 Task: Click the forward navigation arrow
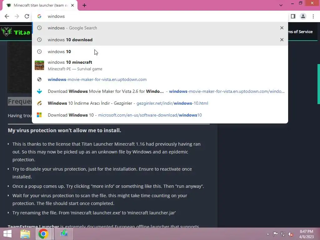pos(17,16)
